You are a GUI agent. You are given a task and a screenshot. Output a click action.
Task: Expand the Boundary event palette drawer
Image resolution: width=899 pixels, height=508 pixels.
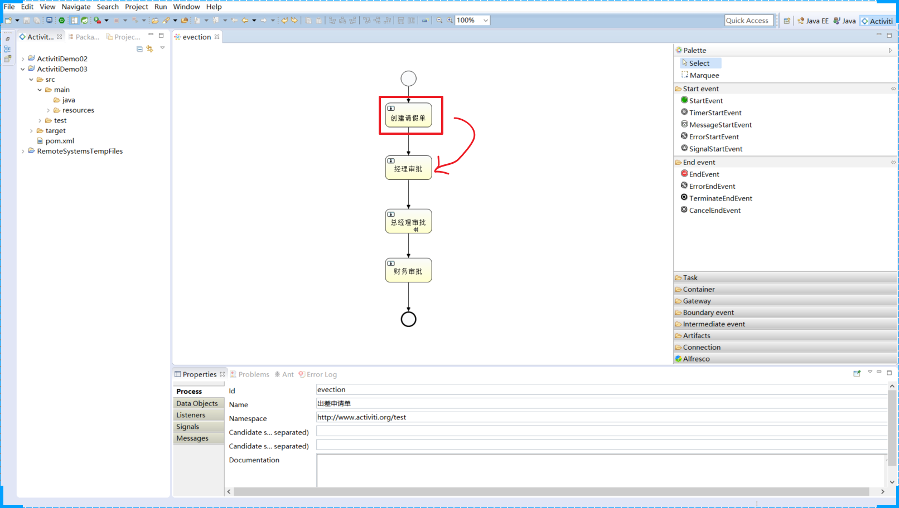tap(785, 312)
